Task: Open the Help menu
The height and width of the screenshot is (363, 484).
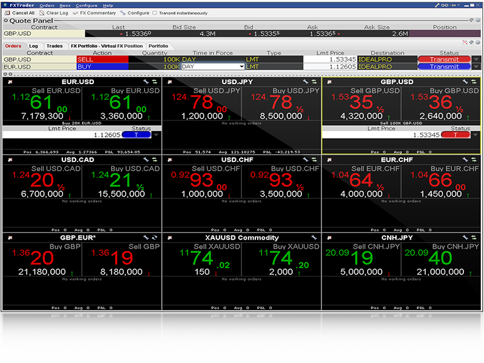Action: pyautogui.click(x=108, y=5)
